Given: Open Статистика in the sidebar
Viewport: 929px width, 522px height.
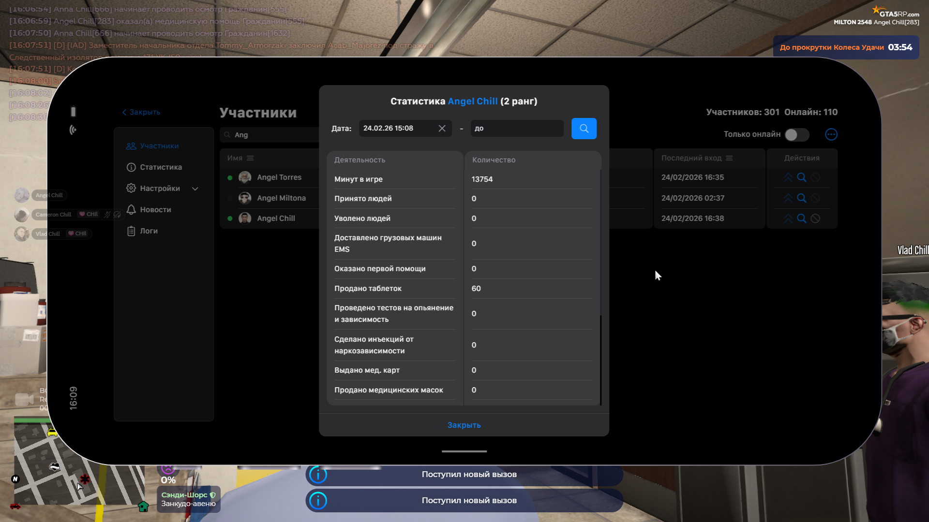Looking at the screenshot, I should pos(161,167).
